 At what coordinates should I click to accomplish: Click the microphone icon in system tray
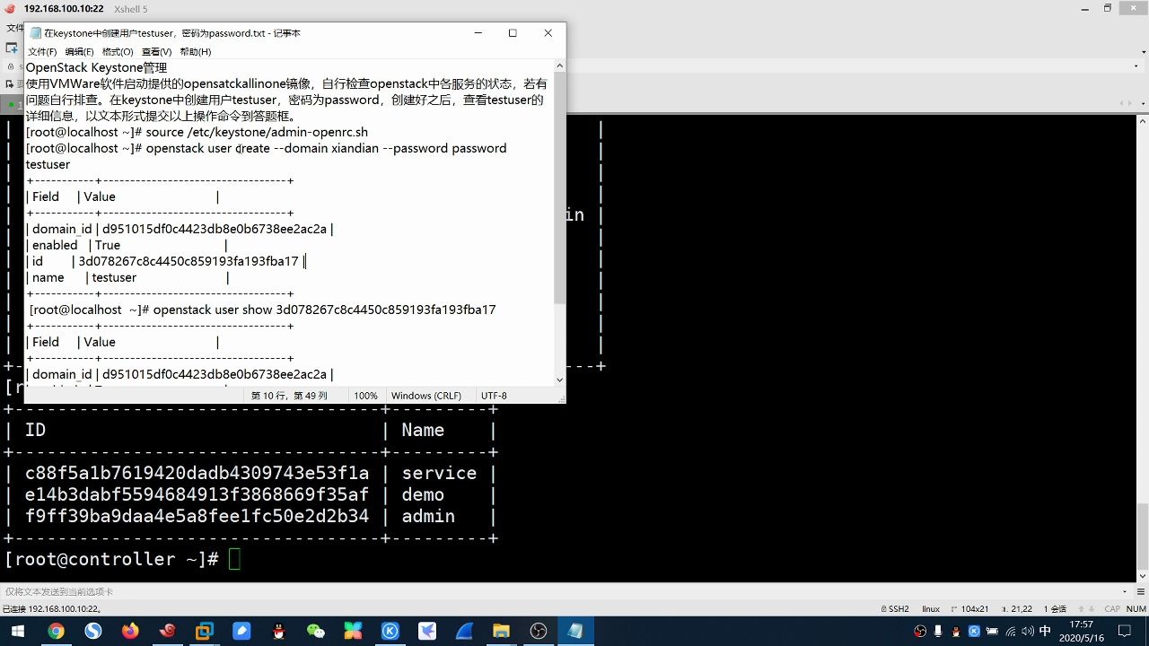click(x=940, y=631)
